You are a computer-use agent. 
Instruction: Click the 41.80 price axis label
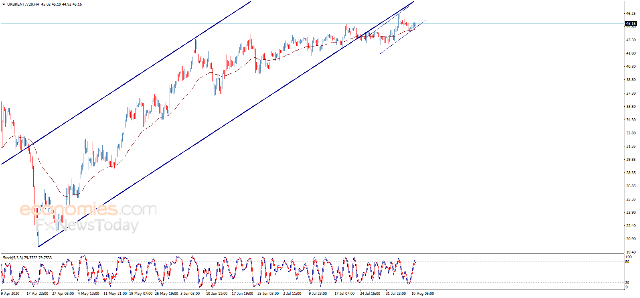[x=631, y=53]
